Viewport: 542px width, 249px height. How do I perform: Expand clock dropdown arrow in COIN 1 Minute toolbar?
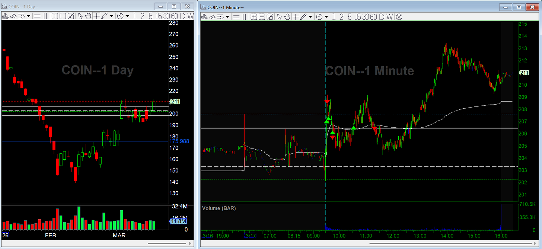tap(326, 17)
